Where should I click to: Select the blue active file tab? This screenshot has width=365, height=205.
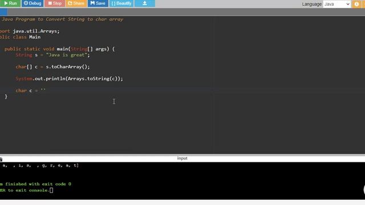pos(3,12)
